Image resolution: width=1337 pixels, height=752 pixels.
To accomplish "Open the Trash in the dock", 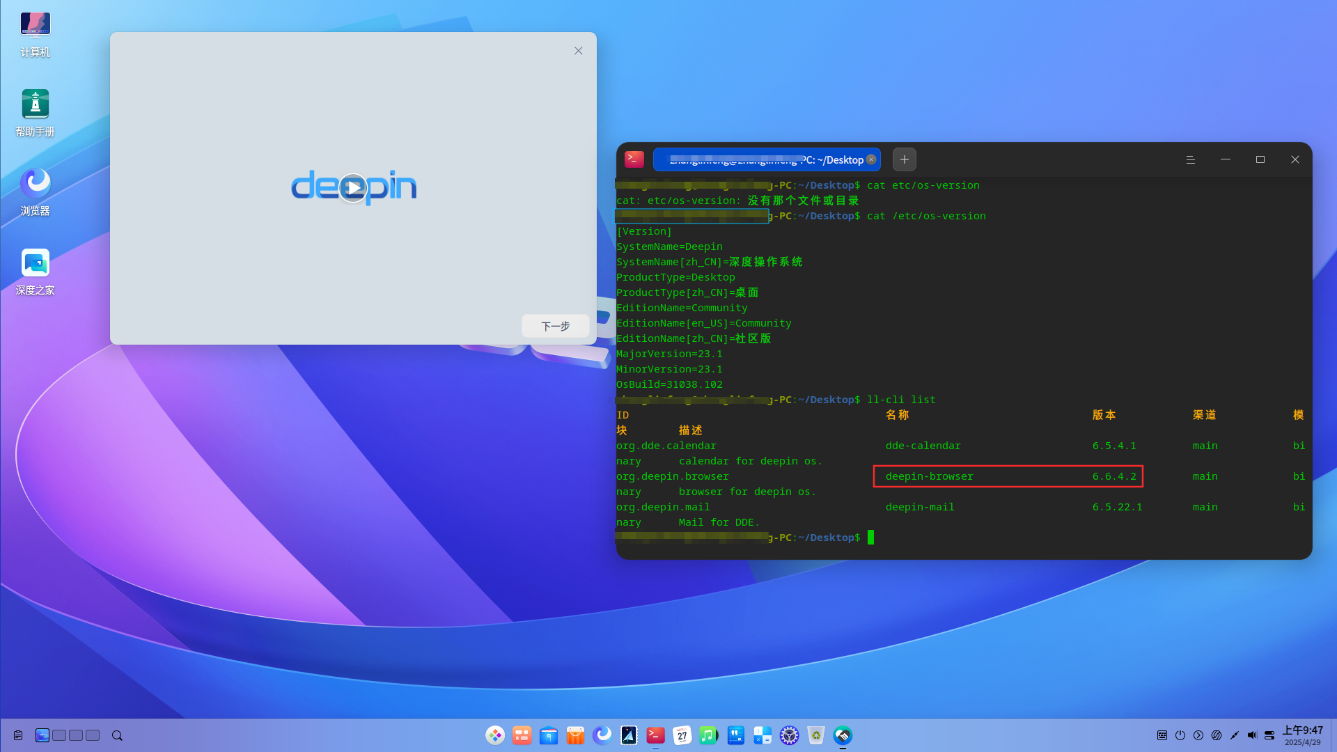I will (815, 735).
